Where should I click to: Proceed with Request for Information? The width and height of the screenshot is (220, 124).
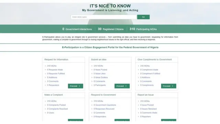(x=76, y=86)
